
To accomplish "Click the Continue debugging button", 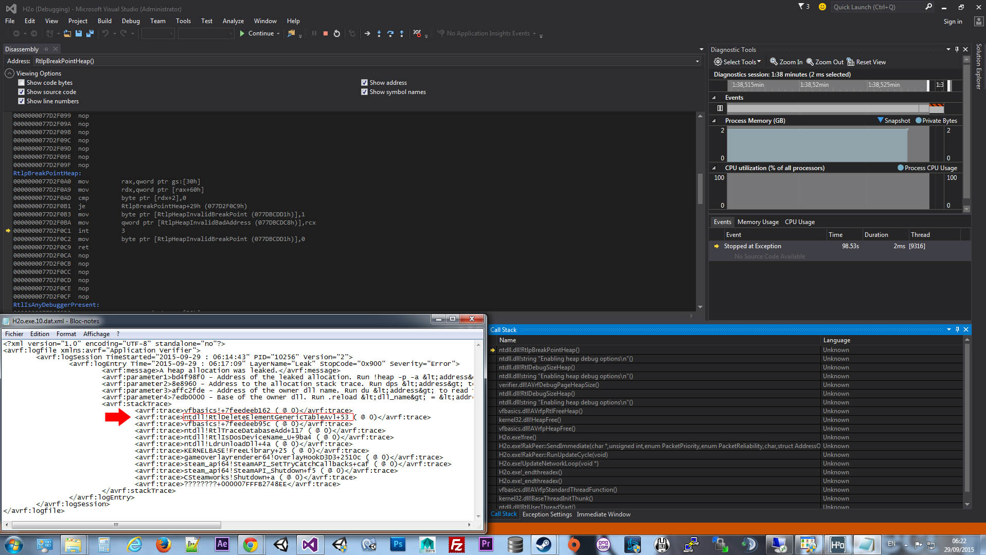I will tap(257, 33).
